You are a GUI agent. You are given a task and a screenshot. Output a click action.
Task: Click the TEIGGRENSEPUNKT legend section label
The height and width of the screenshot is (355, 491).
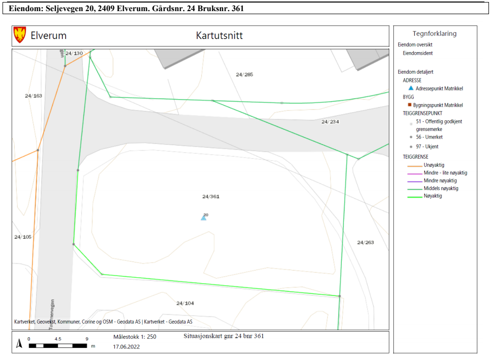click(422, 113)
